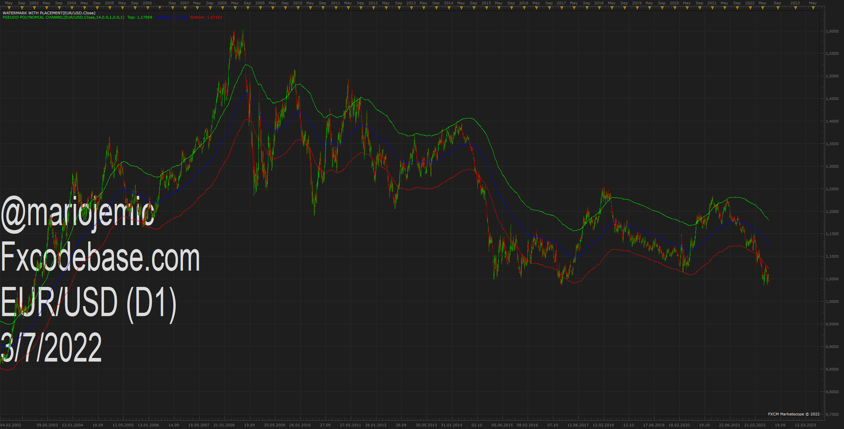Click the 0,9000 price axis label
The width and height of the screenshot is (844, 429).
tap(832, 347)
